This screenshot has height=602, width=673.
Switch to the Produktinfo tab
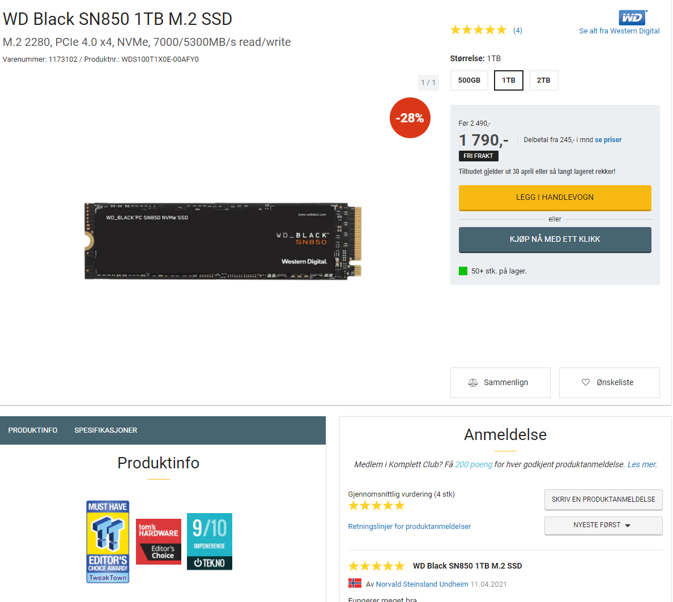[x=33, y=430]
